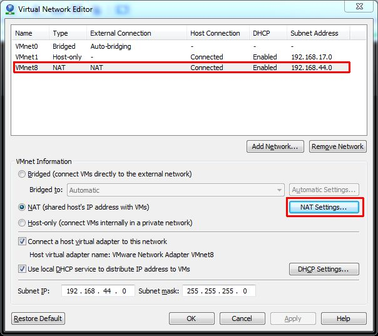Click into the Subnet IP field

click(98, 291)
